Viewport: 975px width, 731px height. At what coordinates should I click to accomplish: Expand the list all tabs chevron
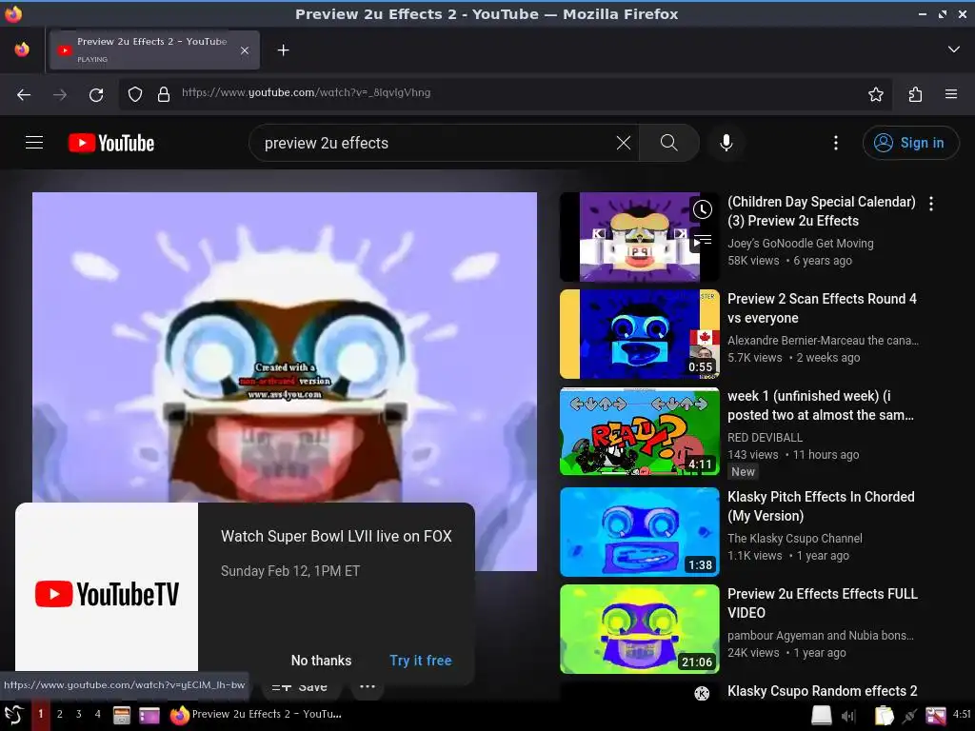pos(953,49)
